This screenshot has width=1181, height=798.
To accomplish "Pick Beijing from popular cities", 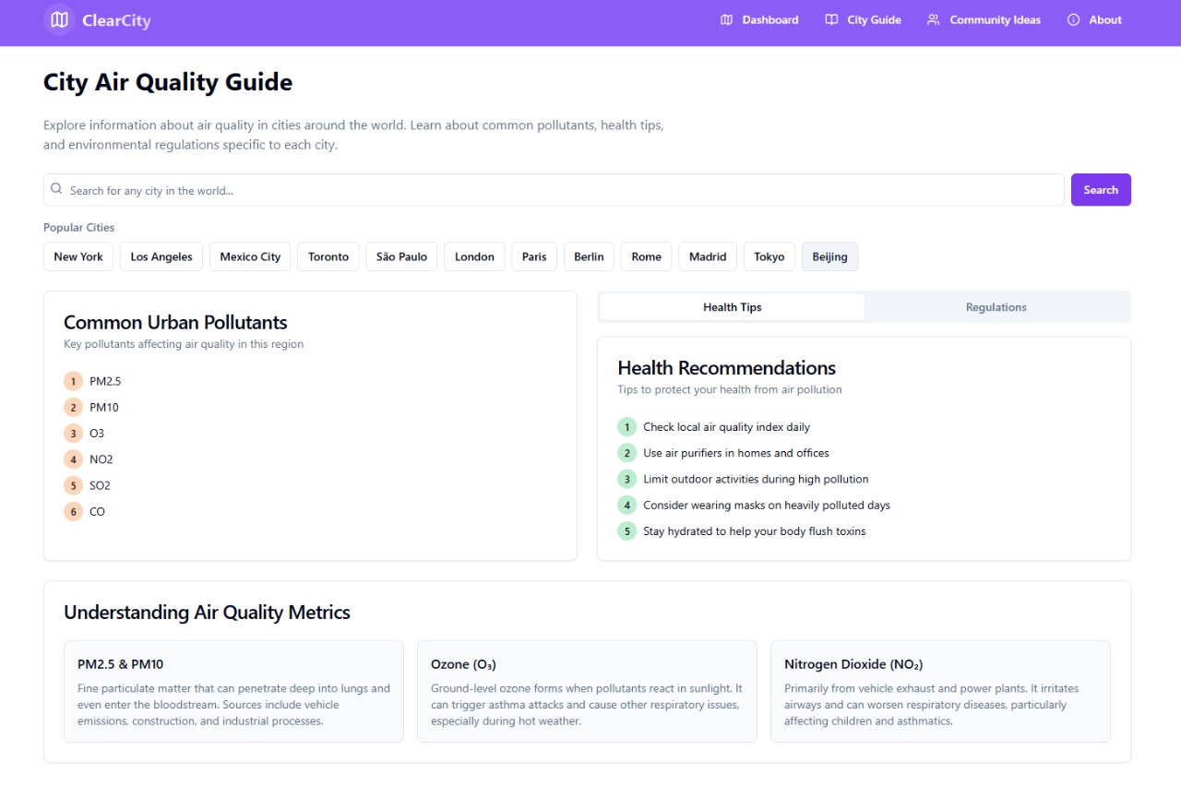I will 829,256.
